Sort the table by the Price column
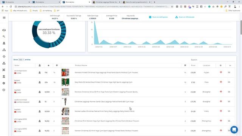242x136 pixels. coord(193,65)
